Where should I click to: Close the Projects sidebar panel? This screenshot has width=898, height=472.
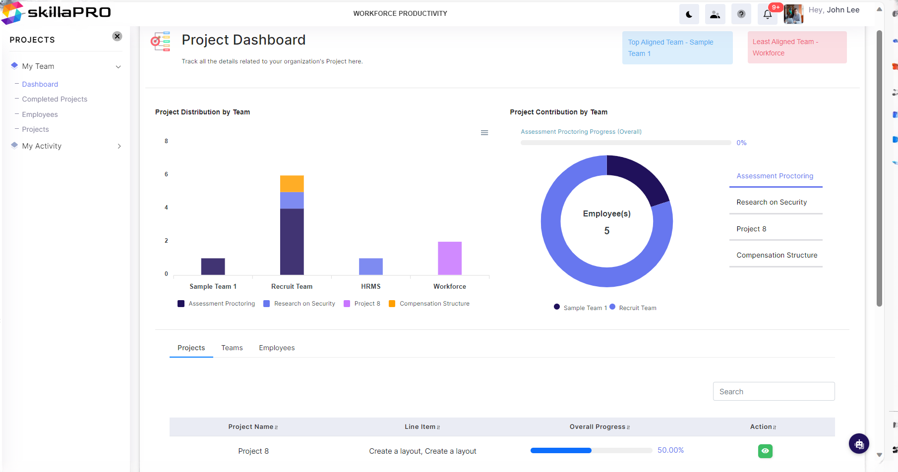[117, 36]
